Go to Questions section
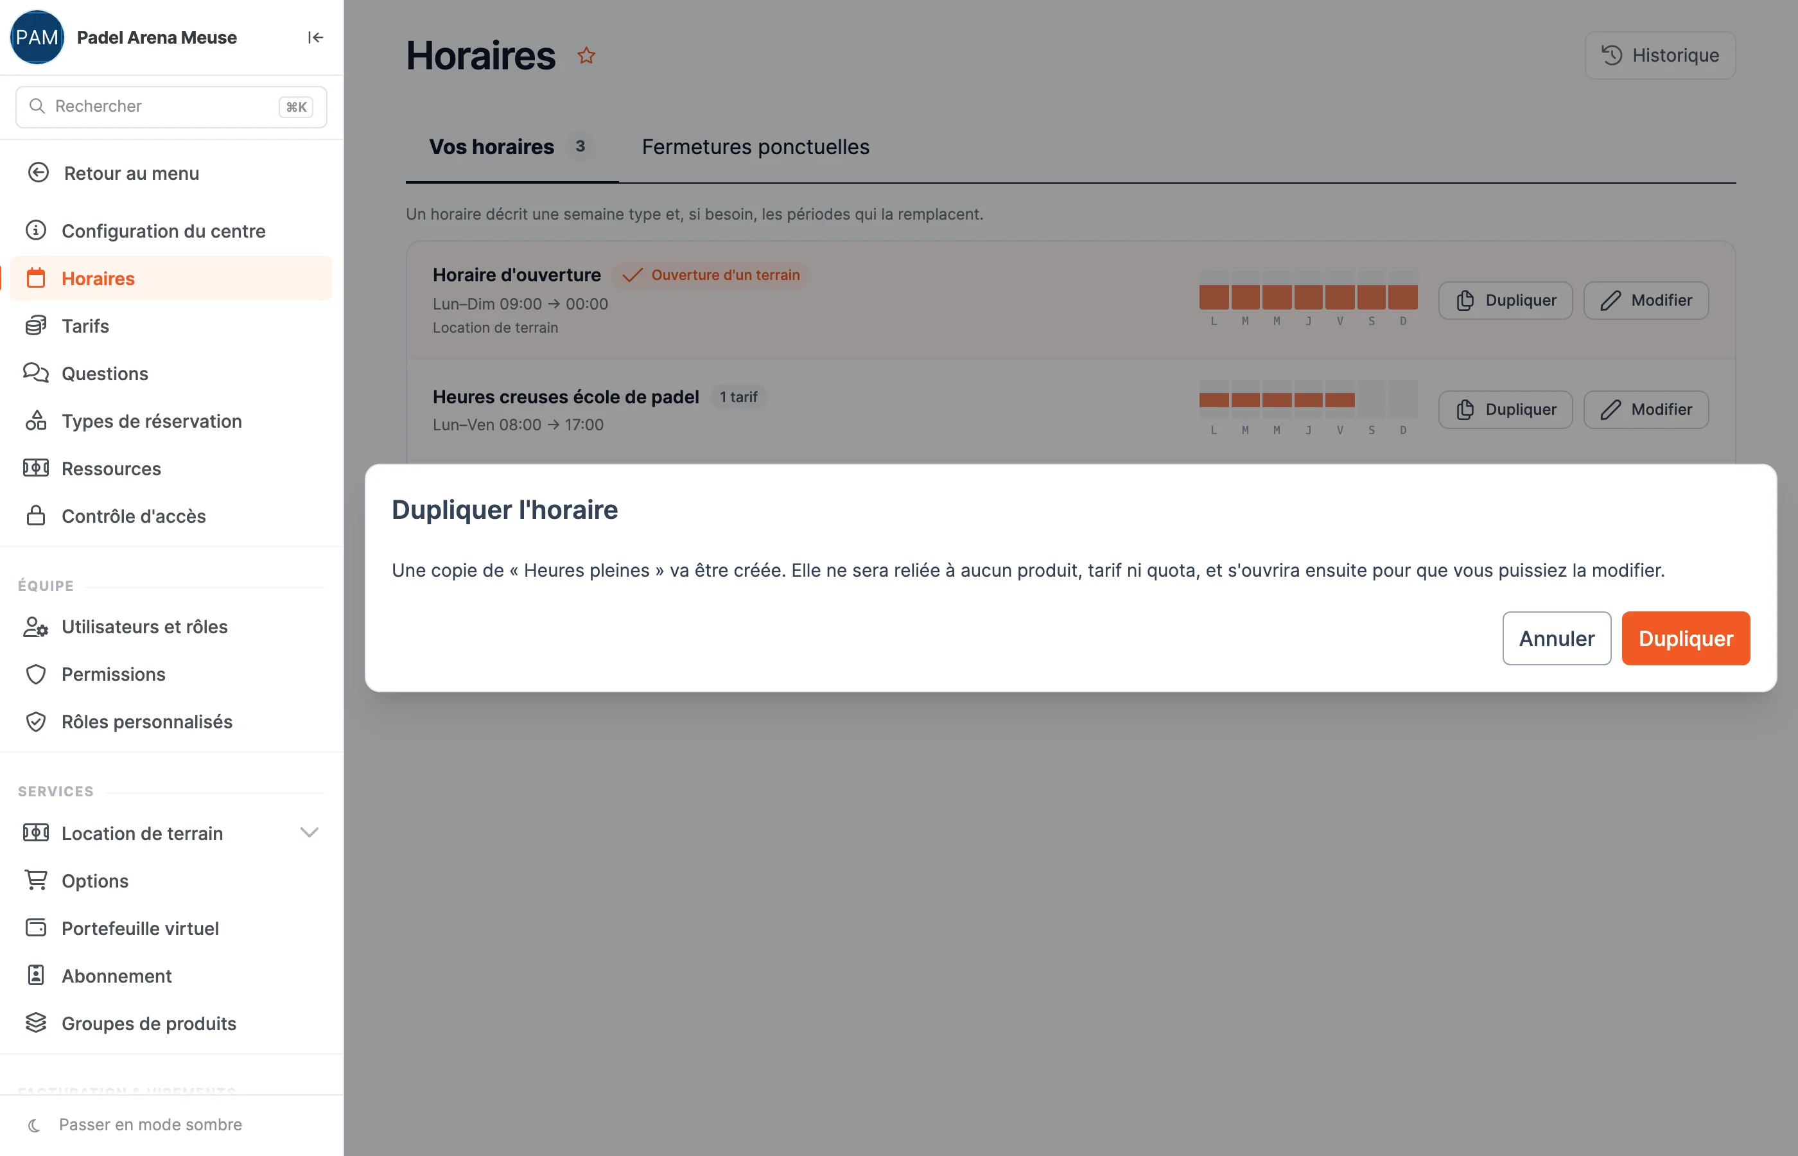1798x1156 pixels. pos(171,373)
